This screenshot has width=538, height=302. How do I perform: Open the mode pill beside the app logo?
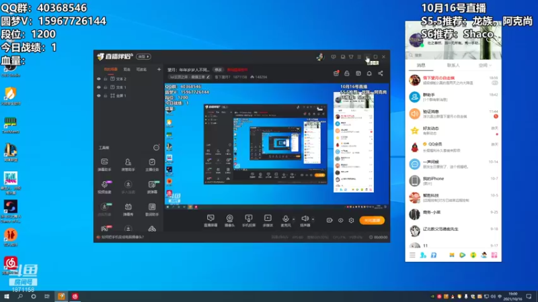click(143, 56)
